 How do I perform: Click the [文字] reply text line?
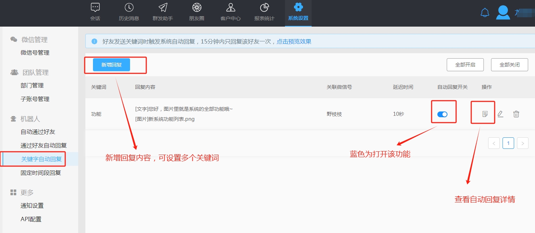coord(184,109)
